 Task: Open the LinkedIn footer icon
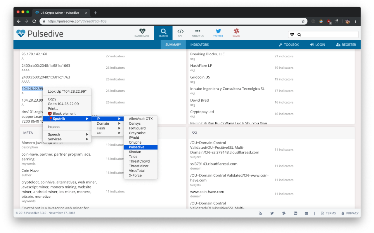[x=296, y=213]
